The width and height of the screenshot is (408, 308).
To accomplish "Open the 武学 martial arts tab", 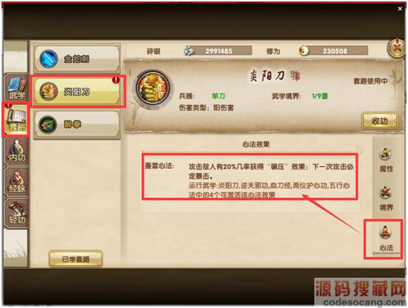I will tap(16, 88).
